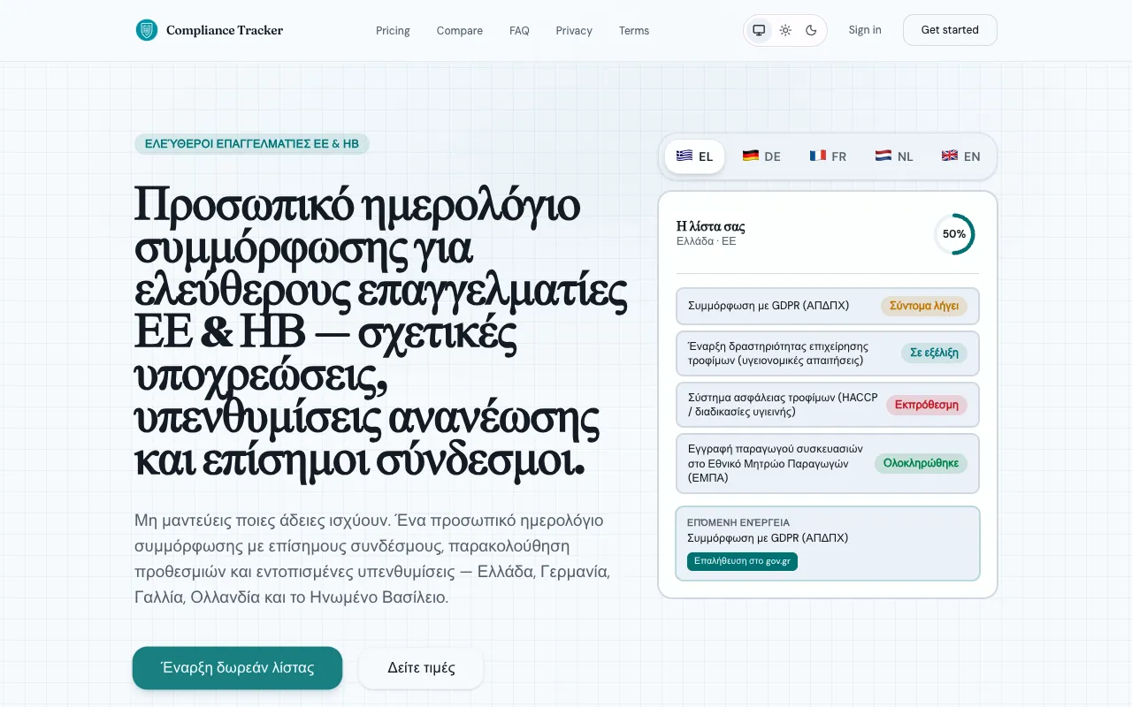Viewport: 1132px width, 707px height.
Task: Click the Επαλήθευση στο gov.gr button
Action: point(742,561)
